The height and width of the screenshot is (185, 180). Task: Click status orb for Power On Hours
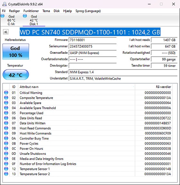[x=6, y=148]
